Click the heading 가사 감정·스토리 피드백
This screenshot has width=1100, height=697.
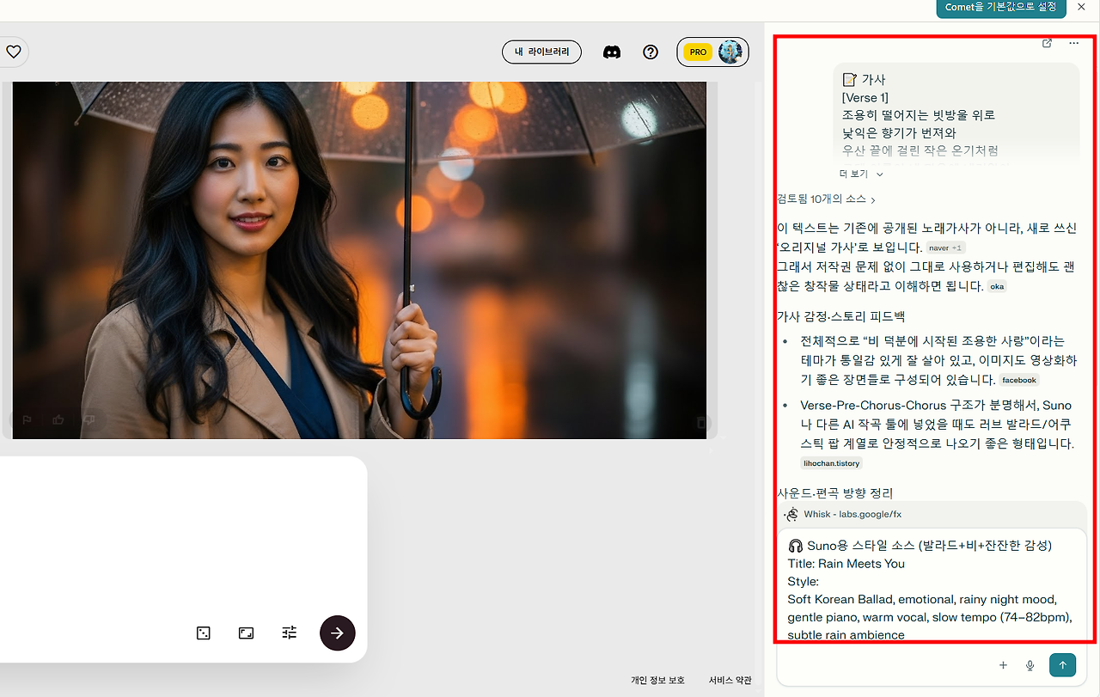pyautogui.click(x=840, y=316)
